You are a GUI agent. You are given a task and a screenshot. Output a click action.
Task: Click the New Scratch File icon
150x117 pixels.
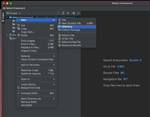tap(59, 23)
